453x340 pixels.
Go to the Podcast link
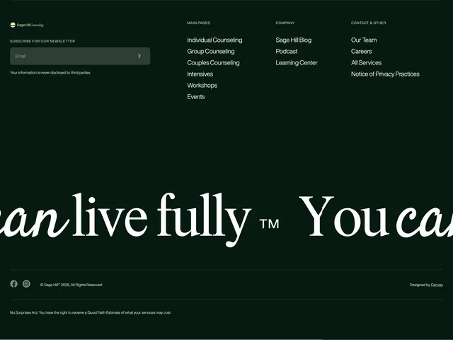(x=286, y=52)
